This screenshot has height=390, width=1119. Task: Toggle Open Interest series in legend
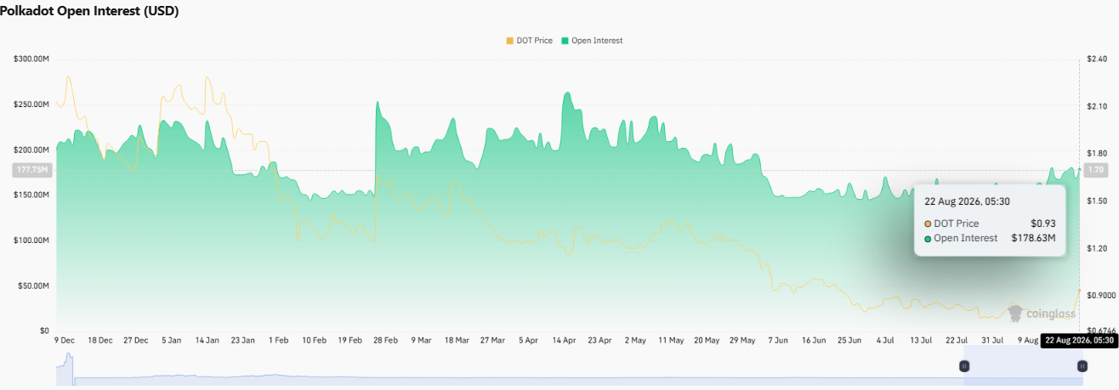click(x=591, y=40)
